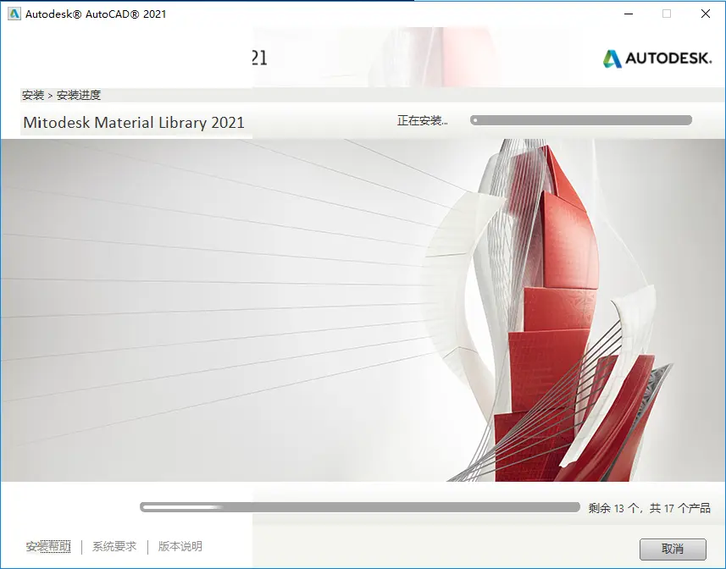This screenshot has width=726, height=569.
Task: Click the 剩余 13 个，共 17 个产品 text
Action: coord(649,508)
